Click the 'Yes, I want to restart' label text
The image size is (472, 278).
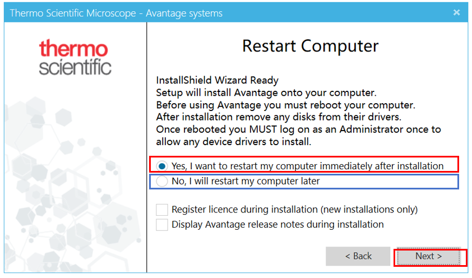[307, 166]
